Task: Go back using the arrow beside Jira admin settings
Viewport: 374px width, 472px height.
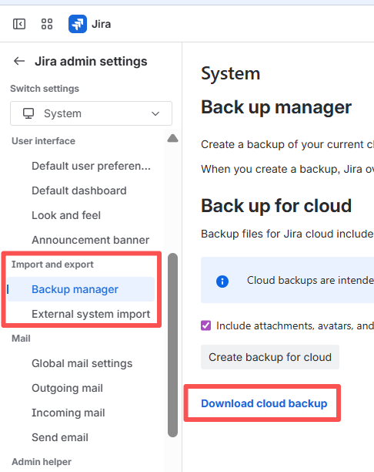Action: 19,61
